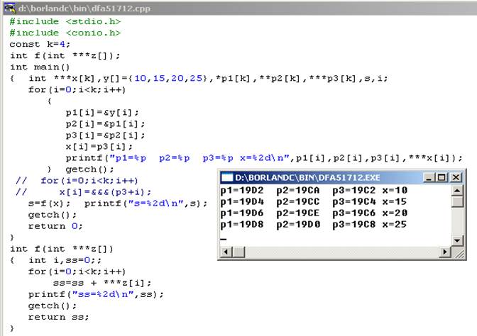Click the line 'return 0;'
Viewport: 477px width, 336px height.
(x=55, y=226)
